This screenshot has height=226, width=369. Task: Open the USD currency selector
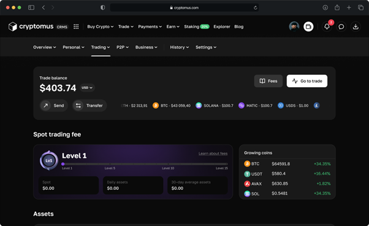pyautogui.click(x=87, y=88)
